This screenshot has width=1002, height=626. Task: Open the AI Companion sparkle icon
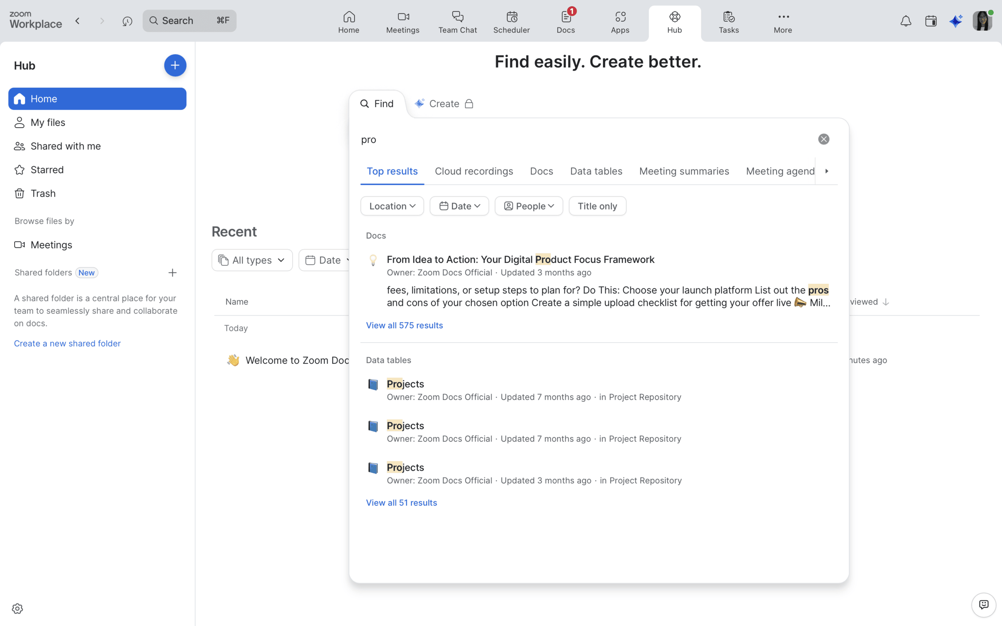click(956, 20)
